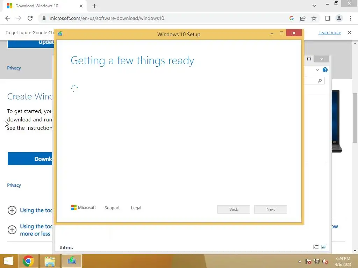Open the Chrome profile menu
This screenshot has height=268, width=358.
339,18
